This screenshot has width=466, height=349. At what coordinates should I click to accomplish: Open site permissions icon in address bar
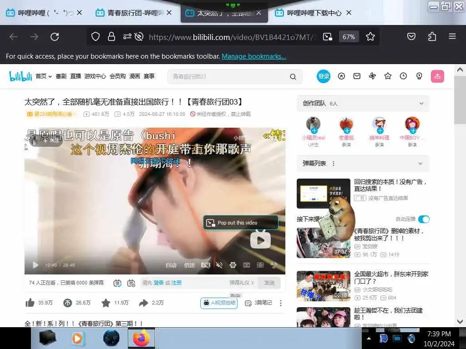(127, 37)
